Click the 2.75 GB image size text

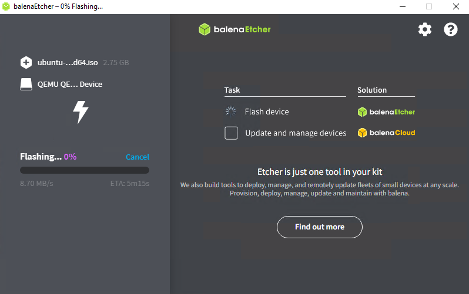[x=116, y=62]
